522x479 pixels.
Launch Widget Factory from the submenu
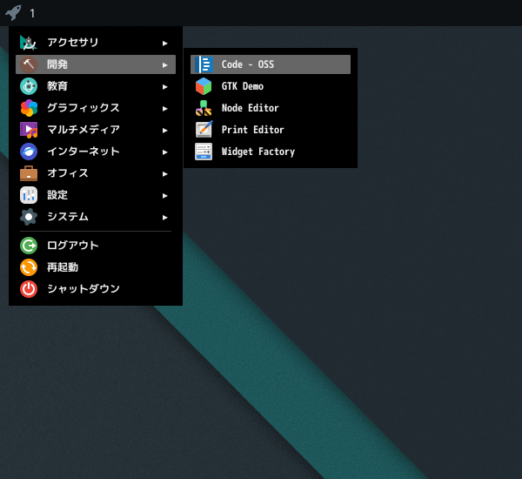point(271,152)
